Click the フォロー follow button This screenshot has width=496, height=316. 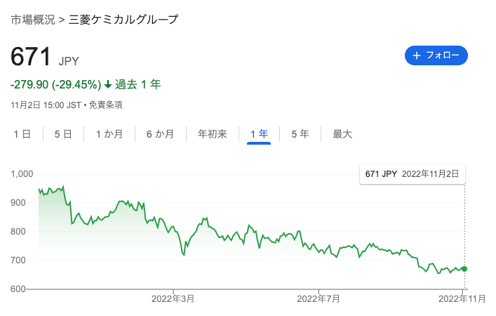pos(436,55)
